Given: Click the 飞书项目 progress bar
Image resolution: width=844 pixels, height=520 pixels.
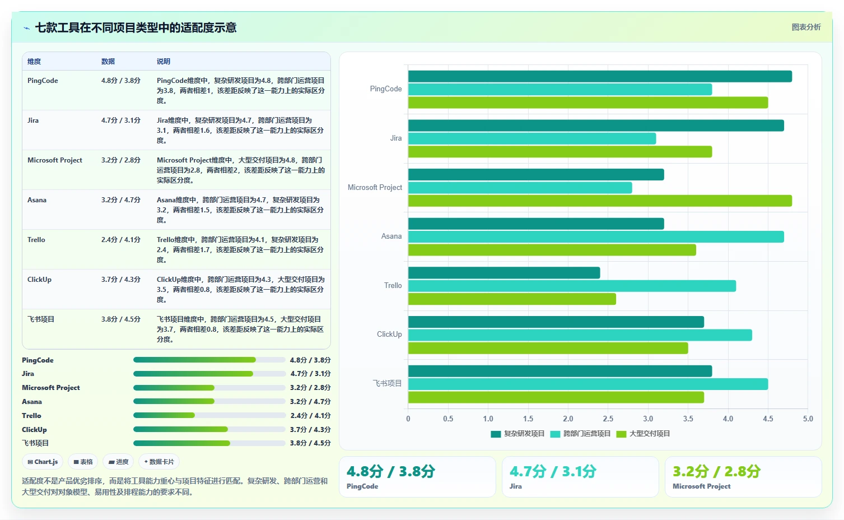Looking at the screenshot, I should click(209, 443).
